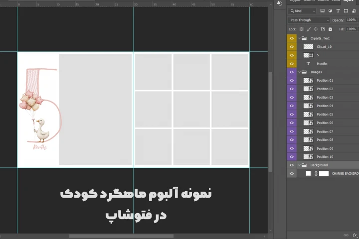359x239 pixels.
Task: Filter layers by smart objects icon
Action: pyautogui.click(x=354, y=11)
